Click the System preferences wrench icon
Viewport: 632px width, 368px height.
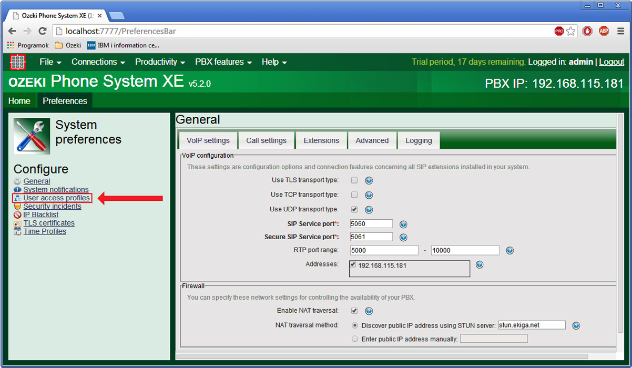[x=32, y=136]
